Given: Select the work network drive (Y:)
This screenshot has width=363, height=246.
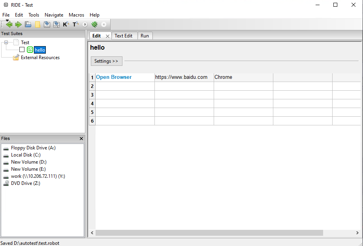Looking at the screenshot, I should click(38, 176).
